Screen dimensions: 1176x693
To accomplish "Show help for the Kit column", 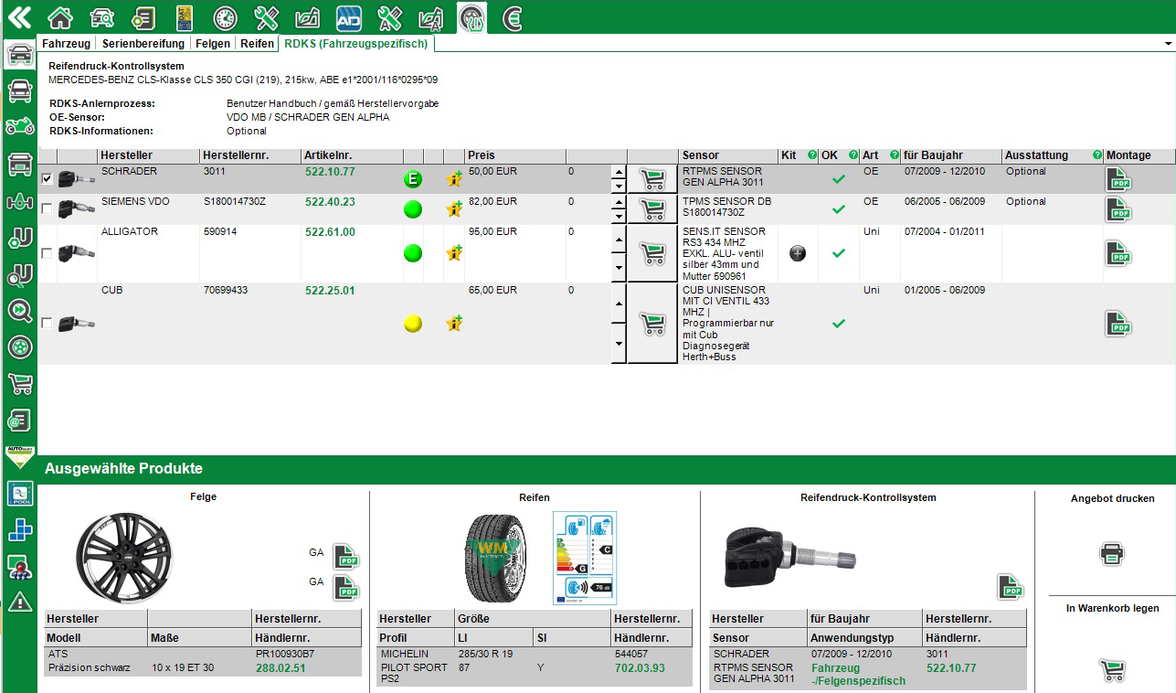I will point(812,155).
